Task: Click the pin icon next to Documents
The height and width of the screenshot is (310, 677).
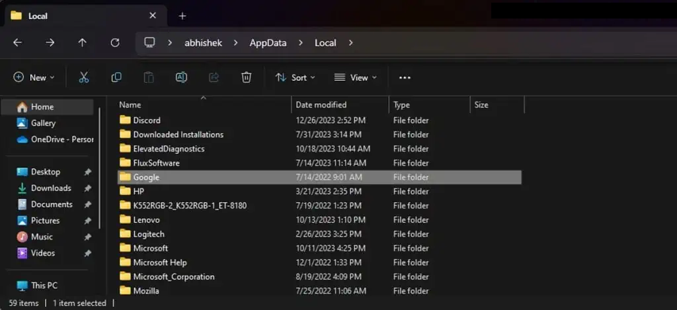Action: [88, 205]
